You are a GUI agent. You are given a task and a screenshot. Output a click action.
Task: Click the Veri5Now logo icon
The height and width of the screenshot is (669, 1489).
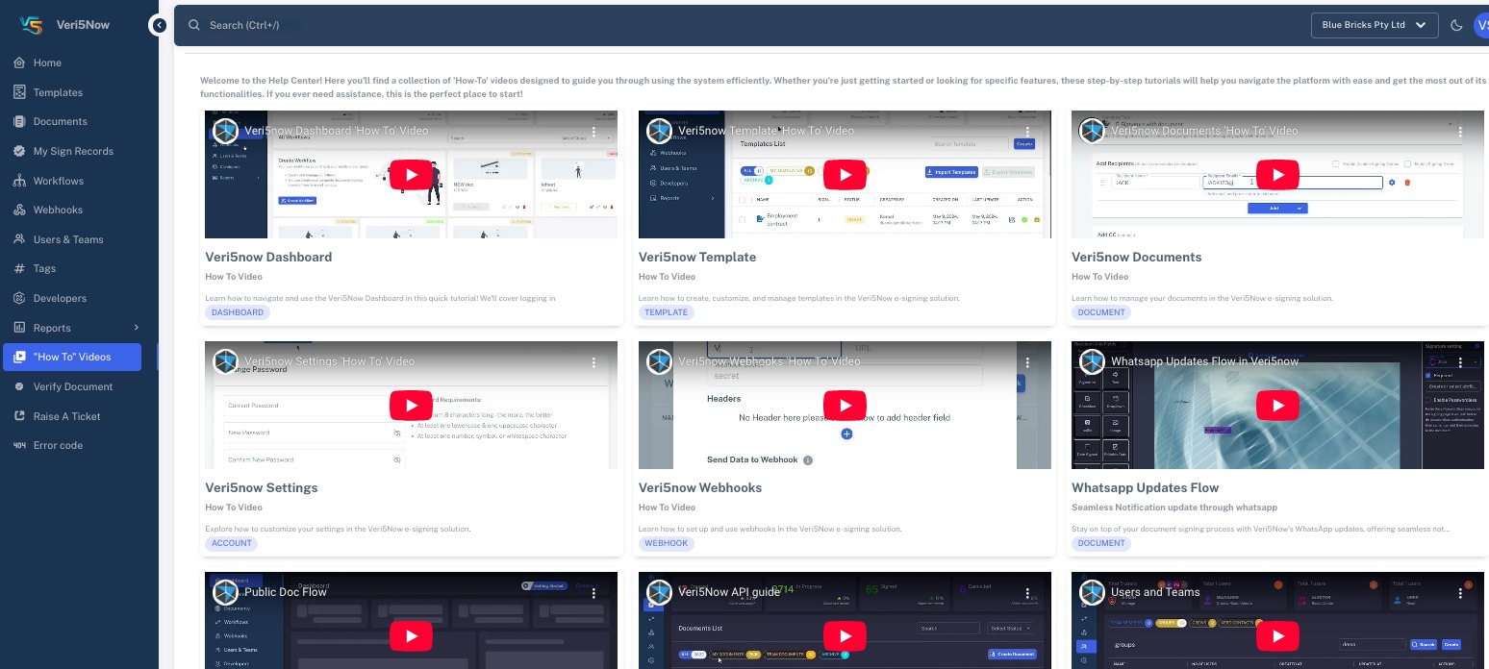tap(31, 25)
